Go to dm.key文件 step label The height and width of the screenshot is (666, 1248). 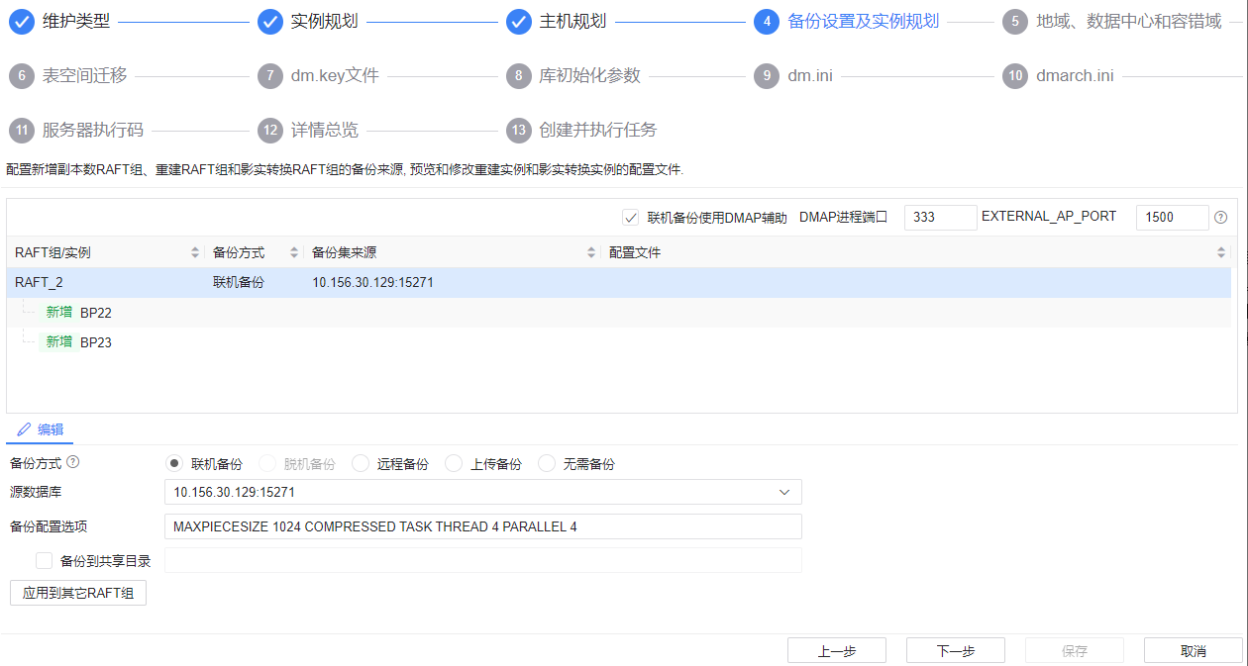tap(335, 76)
